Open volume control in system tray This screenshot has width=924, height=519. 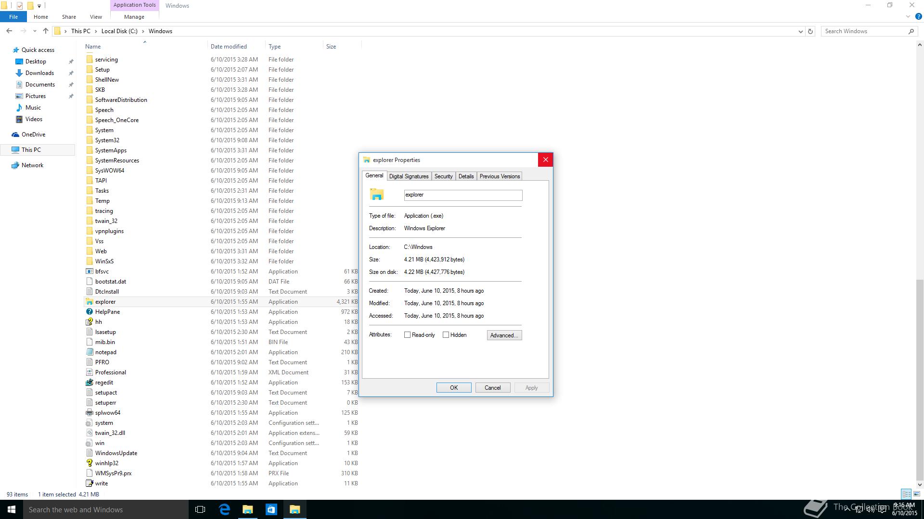(x=870, y=510)
